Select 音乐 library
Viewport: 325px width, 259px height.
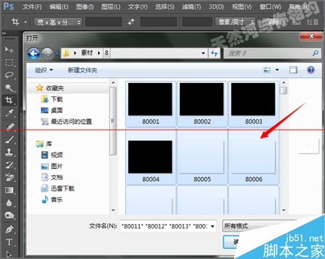click(52, 199)
